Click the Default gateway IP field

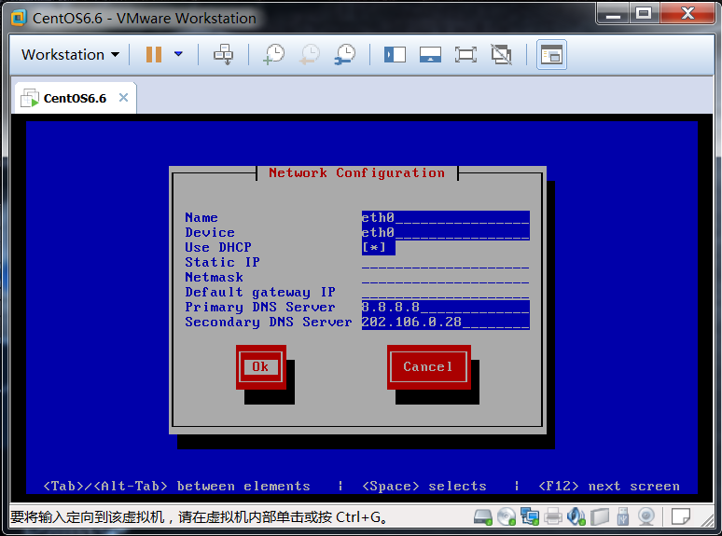click(445, 292)
